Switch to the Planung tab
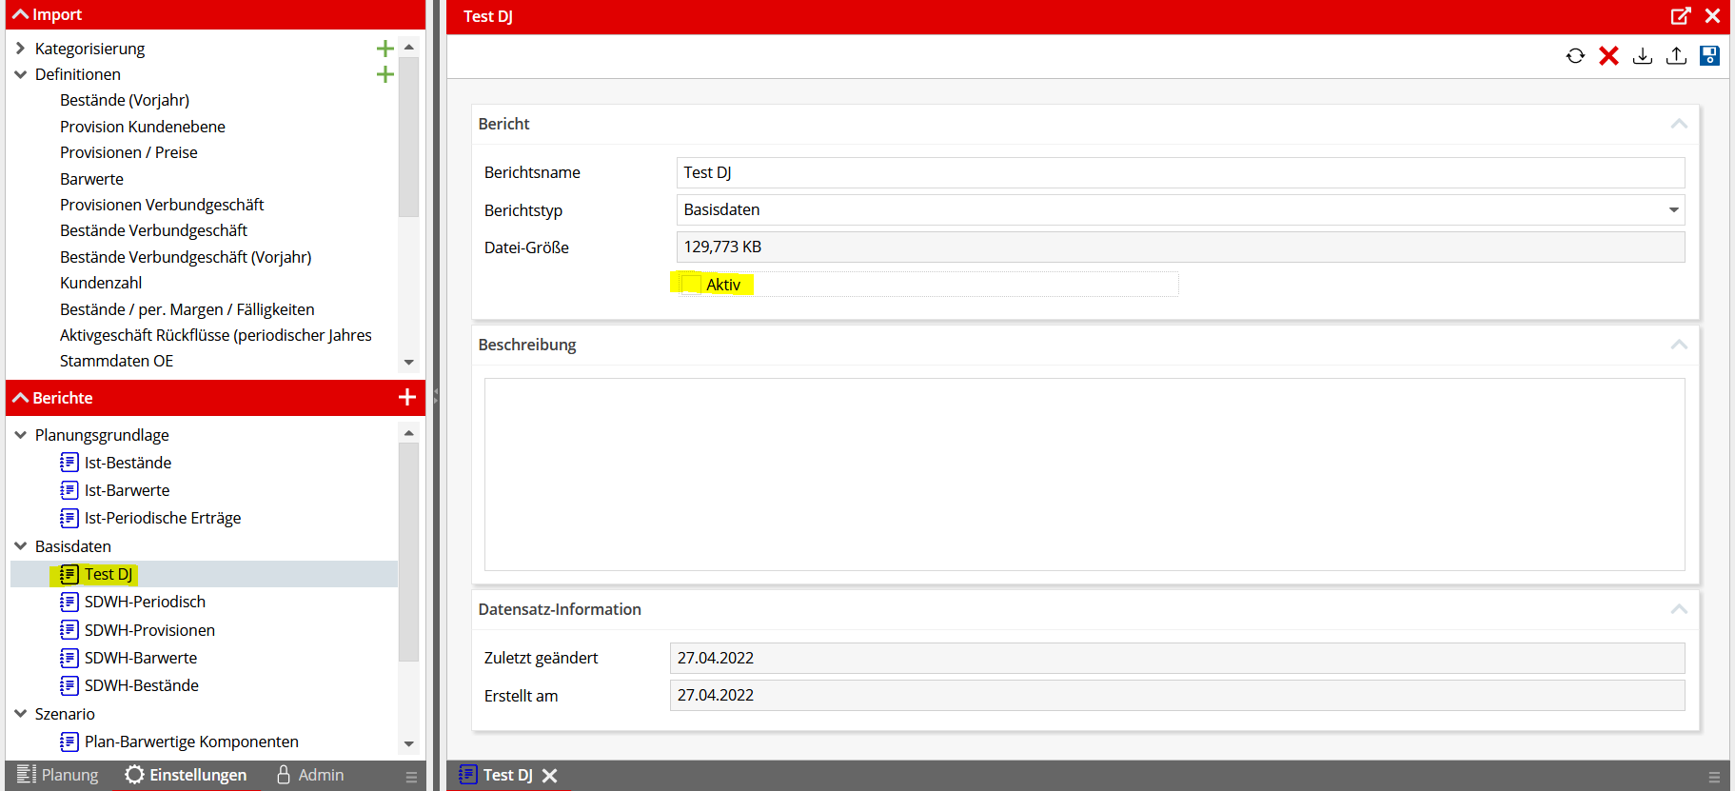Screen dimensions: 1735x791 58,775
